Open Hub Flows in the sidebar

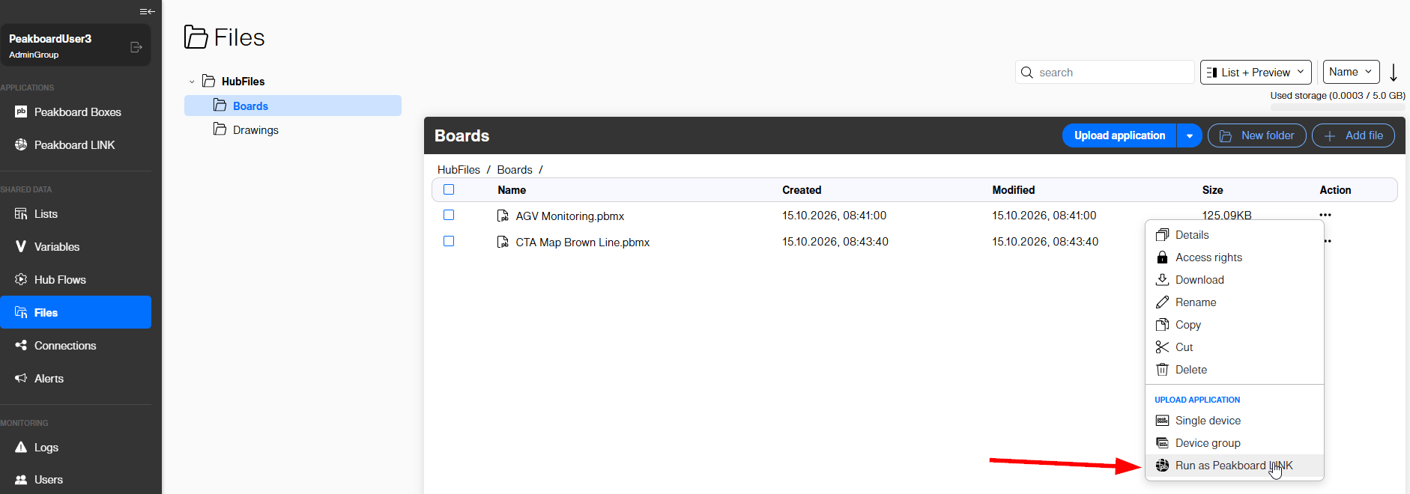[x=76, y=280]
